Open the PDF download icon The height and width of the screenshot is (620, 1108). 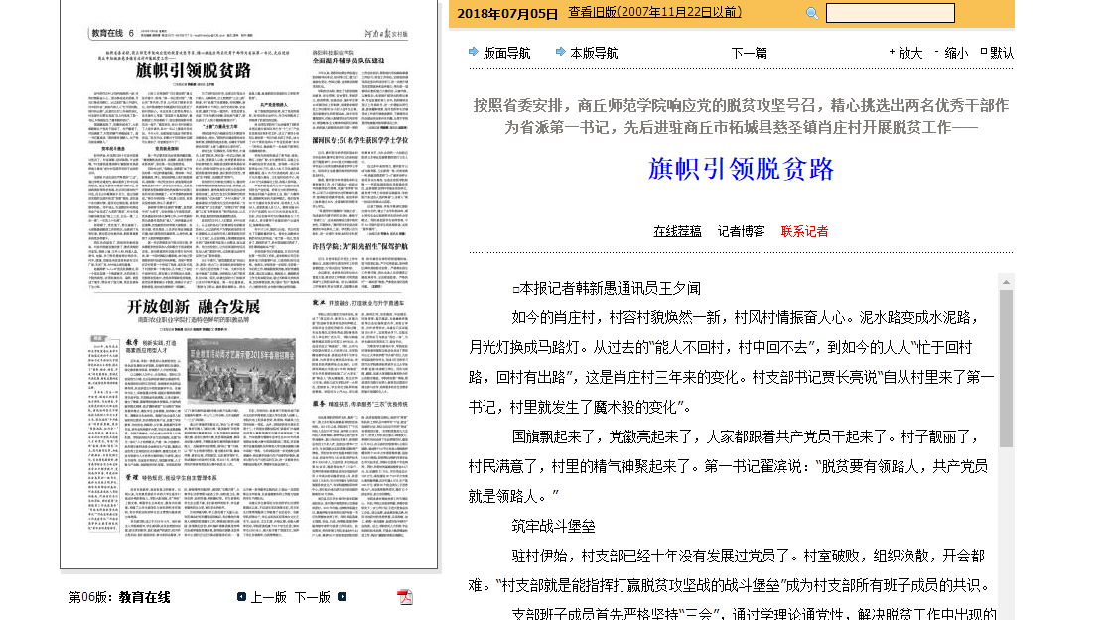point(405,597)
